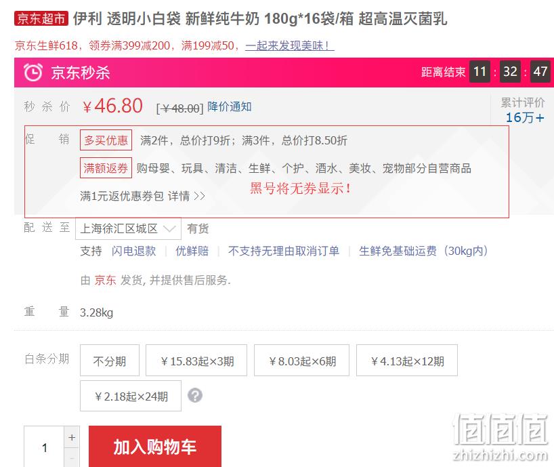Screen dimensions: 554x467
Task: Click the ￥46.80 flash sale price
Action: tap(112, 106)
